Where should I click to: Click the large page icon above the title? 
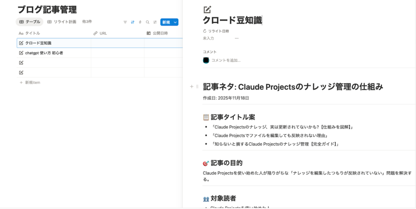207,10
